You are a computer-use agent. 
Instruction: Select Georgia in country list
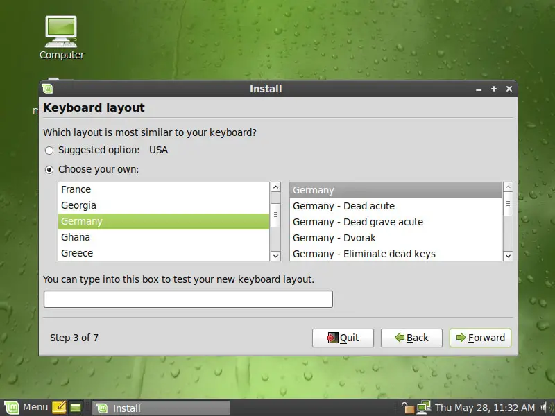(x=164, y=205)
